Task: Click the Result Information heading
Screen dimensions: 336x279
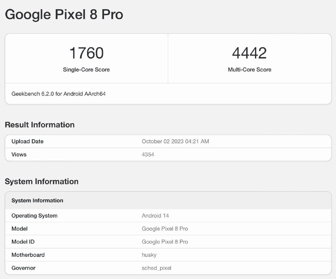Action: [39, 125]
